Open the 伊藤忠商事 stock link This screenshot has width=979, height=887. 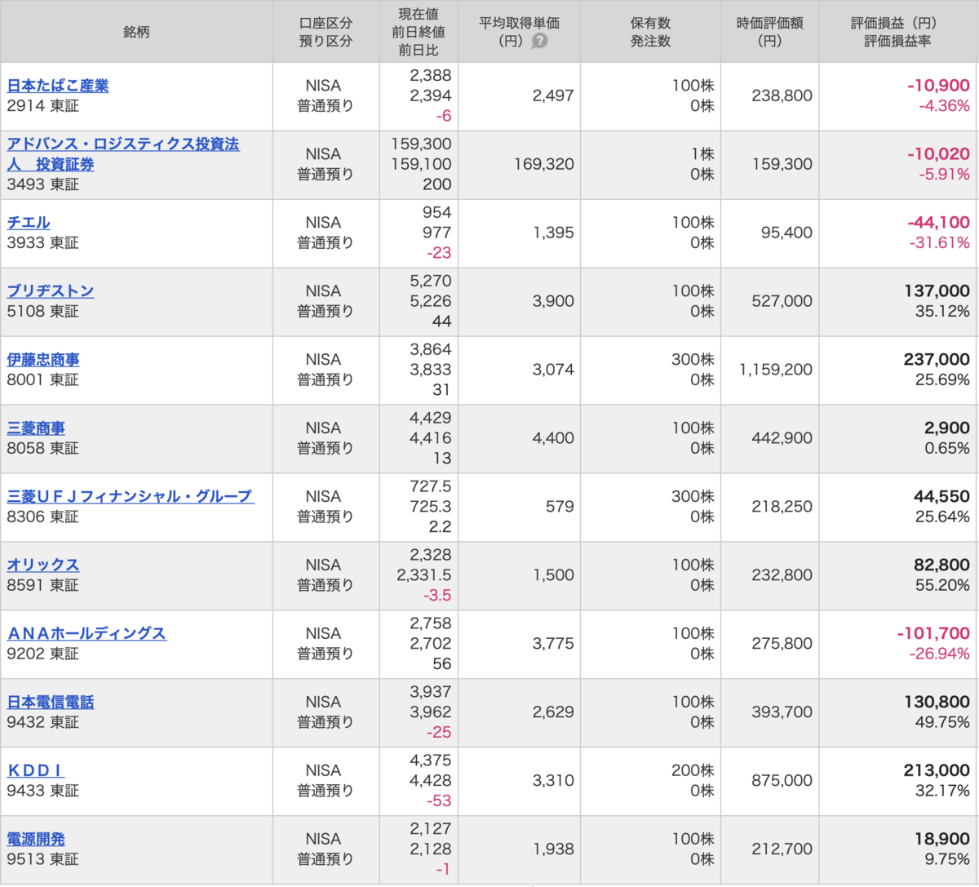(x=43, y=360)
